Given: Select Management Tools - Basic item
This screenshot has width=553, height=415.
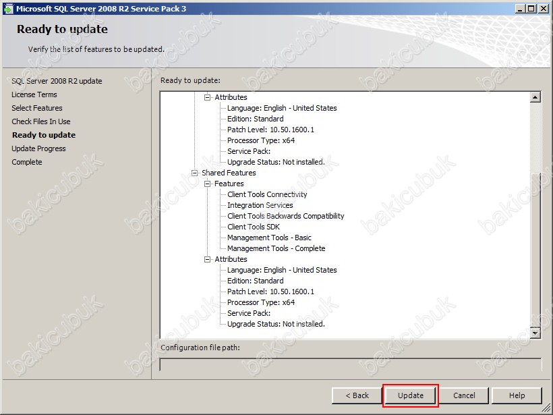Looking at the screenshot, I should [269, 238].
